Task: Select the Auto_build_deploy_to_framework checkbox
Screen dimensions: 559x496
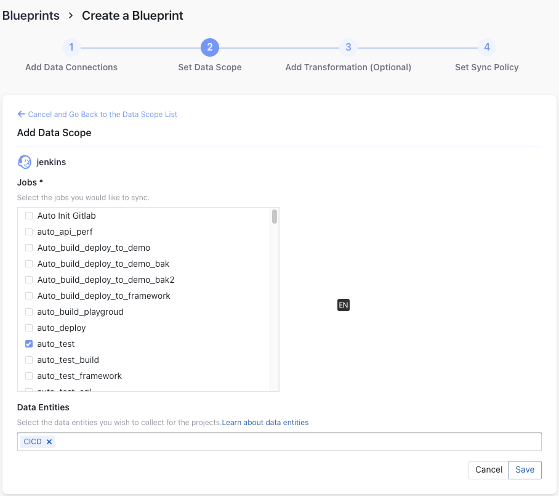Action: click(x=28, y=296)
